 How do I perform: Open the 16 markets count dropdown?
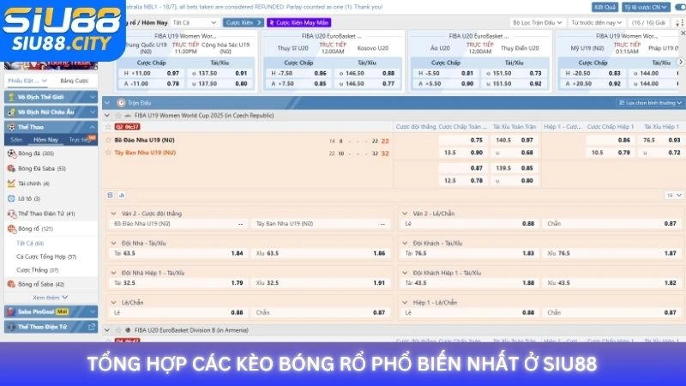coord(674,196)
